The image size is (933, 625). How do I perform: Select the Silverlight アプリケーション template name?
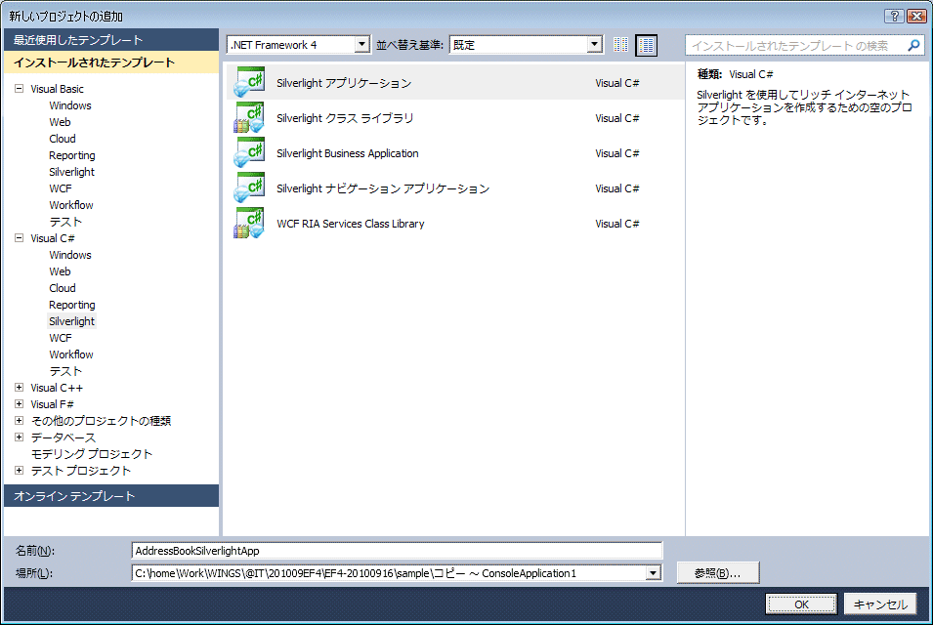coord(344,83)
